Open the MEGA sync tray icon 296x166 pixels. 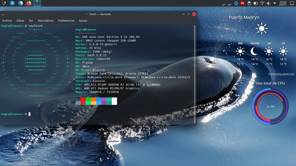tap(243, 3)
